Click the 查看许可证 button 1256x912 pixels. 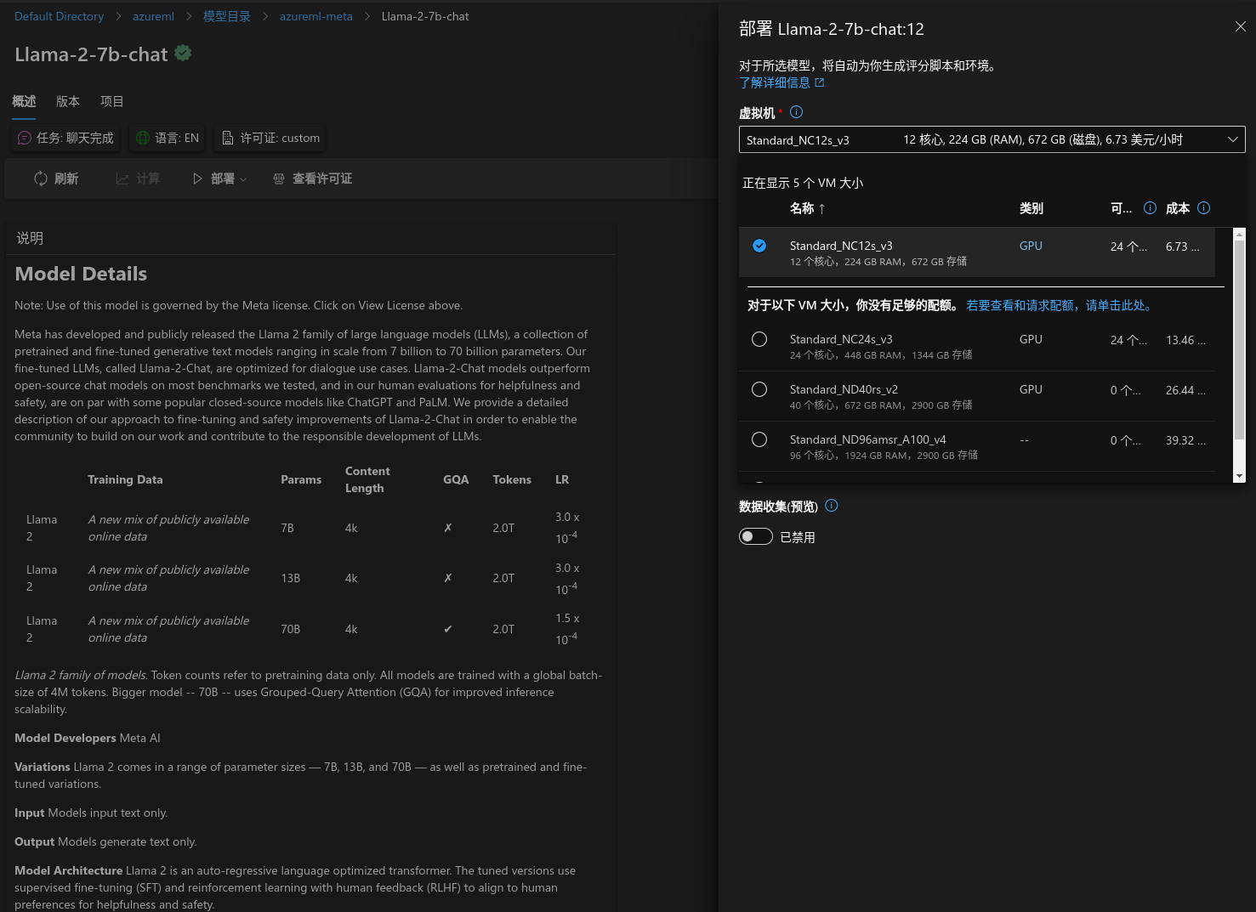(x=312, y=178)
